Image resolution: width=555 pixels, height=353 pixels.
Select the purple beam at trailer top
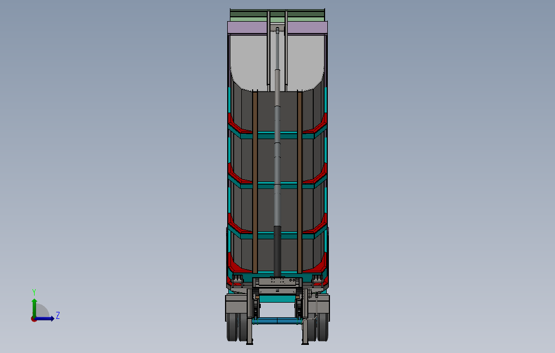(277, 28)
